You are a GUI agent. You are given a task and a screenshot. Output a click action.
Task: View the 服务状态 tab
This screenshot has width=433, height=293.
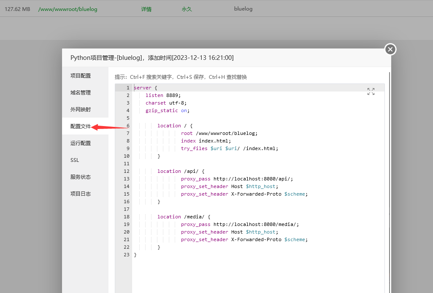(x=81, y=177)
